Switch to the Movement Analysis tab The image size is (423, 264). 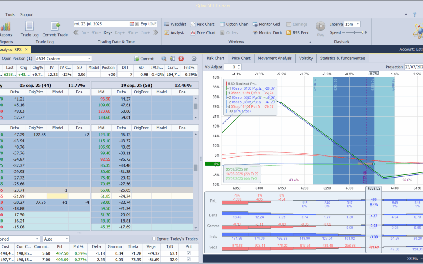point(274,58)
